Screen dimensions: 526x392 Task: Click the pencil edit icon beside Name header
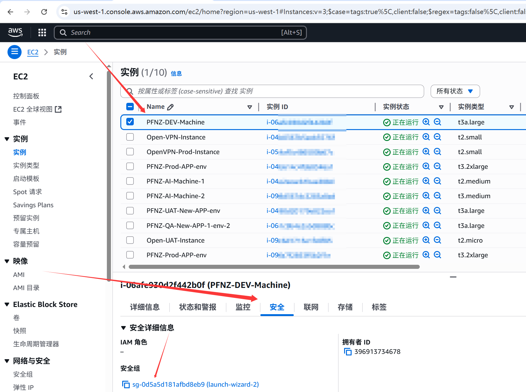pos(170,107)
